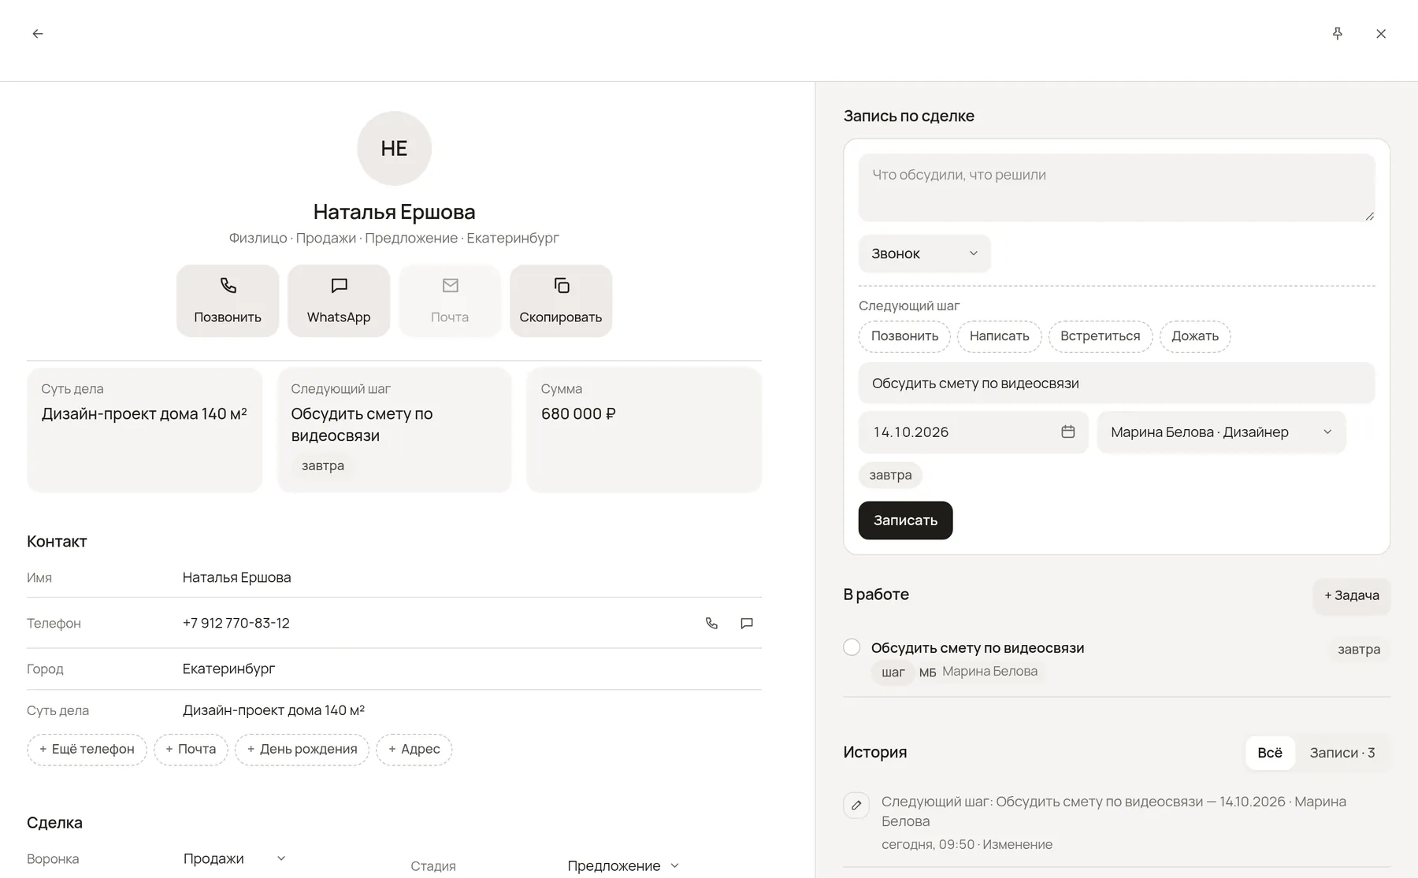The height and width of the screenshot is (878, 1418).
Task: Click the + Адрес chip
Action: coord(414,750)
